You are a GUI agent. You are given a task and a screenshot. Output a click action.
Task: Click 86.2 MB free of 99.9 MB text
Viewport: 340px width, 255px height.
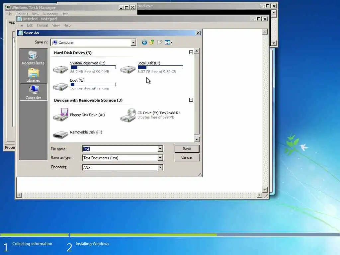[90, 72]
